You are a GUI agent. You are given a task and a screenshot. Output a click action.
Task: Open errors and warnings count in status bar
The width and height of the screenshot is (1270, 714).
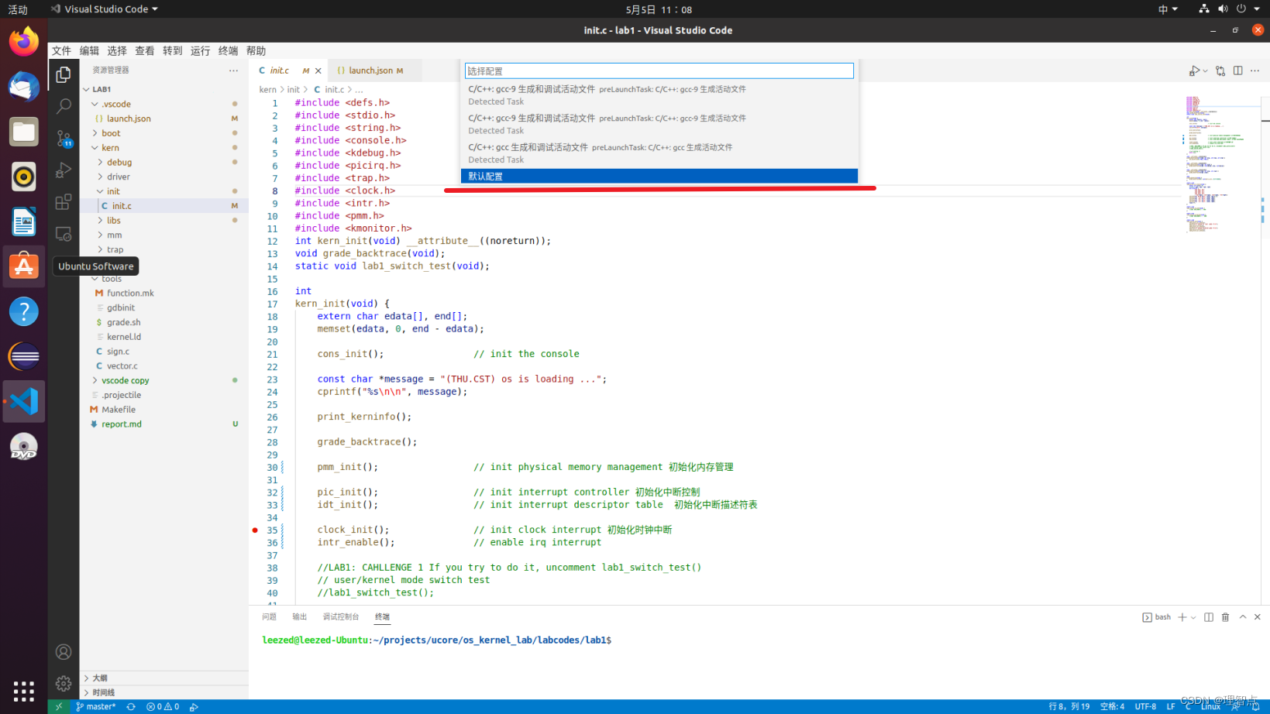click(x=163, y=706)
